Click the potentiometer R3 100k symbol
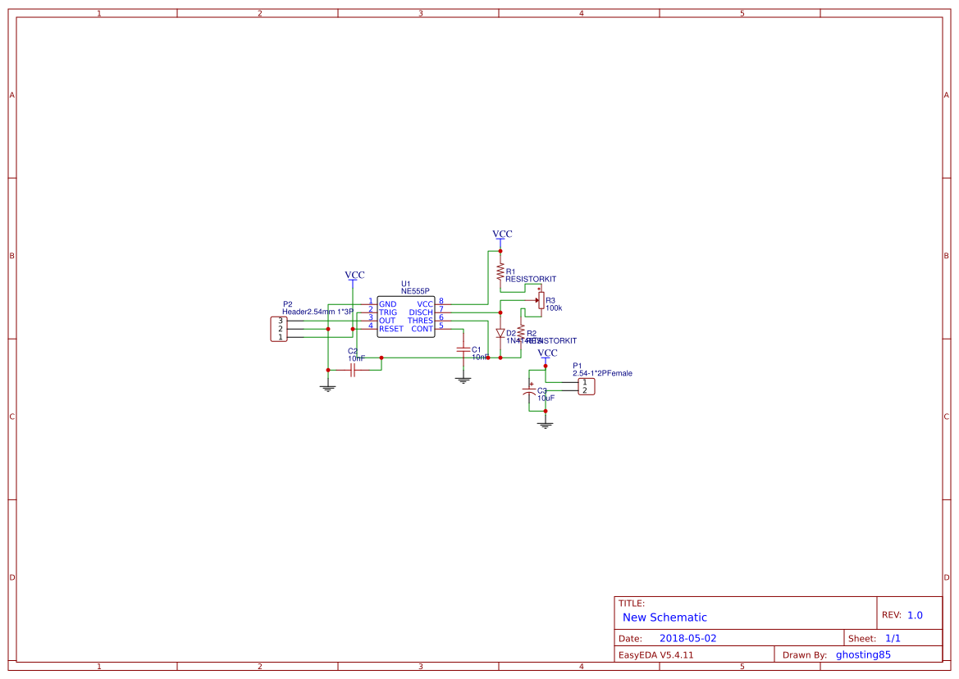Screen dimensions: 959x679 541,300
